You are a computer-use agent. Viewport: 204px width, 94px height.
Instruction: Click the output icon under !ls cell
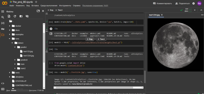[51, 34]
